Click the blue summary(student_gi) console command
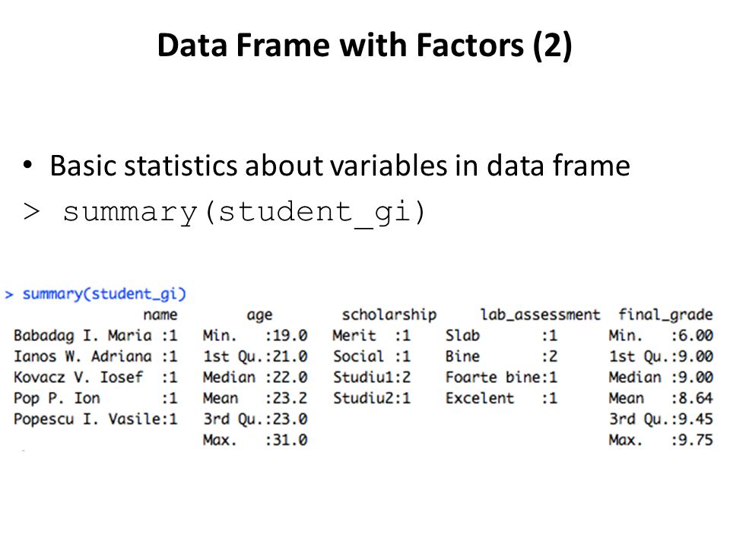The width and height of the screenshot is (730, 547). coord(104,294)
